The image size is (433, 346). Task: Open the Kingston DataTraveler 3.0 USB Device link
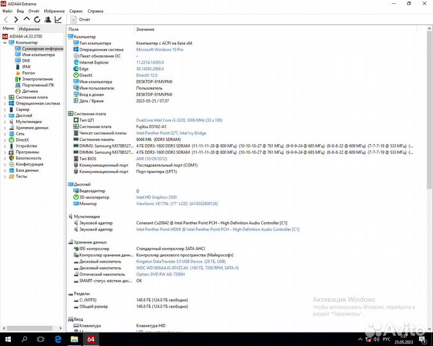click(x=181, y=261)
